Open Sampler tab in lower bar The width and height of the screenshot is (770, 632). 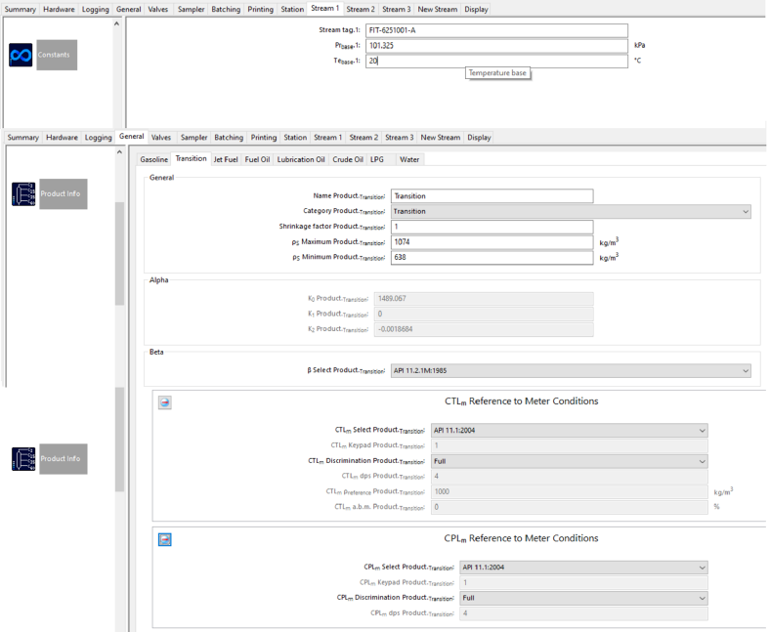pyautogui.click(x=194, y=138)
